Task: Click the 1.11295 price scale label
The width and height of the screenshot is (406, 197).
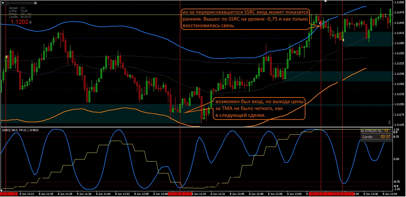Action: 399,74
